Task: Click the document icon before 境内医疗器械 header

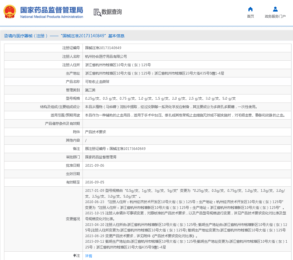Action: coord(6,36)
